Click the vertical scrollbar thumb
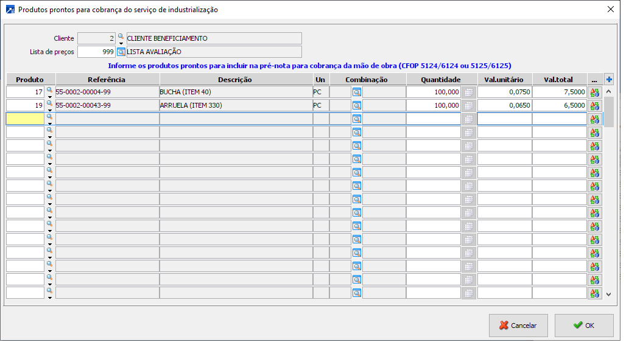This screenshot has height=345, width=629. point(608,112)
